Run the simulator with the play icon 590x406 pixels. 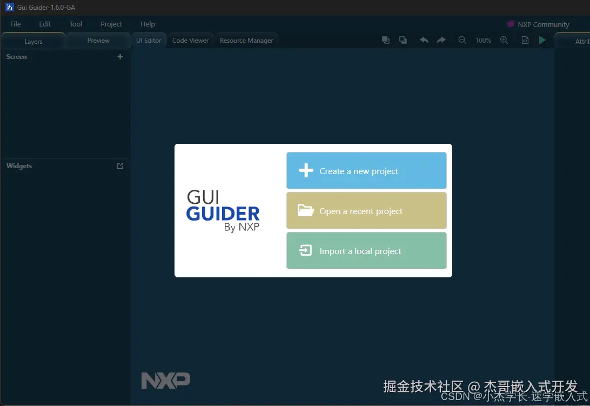[x=542, y=40]
